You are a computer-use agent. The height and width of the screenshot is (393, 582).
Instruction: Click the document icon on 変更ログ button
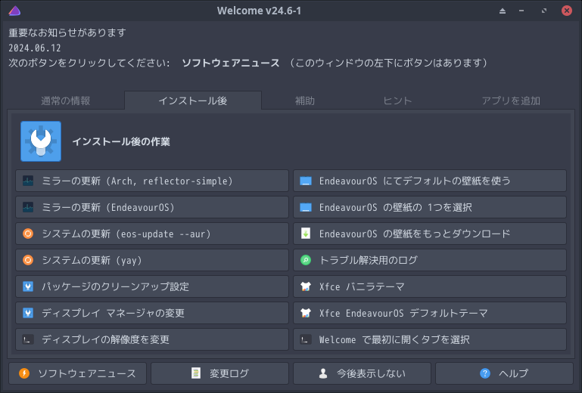(195, 373)
